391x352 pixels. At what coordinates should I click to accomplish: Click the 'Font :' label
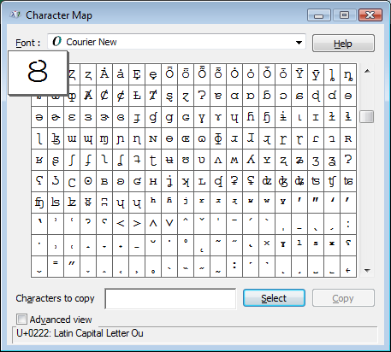[x=28, y=43]
